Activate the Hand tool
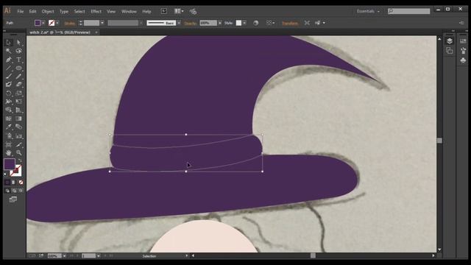This screenshot has width=471, height=265. [x=8, y=153]
